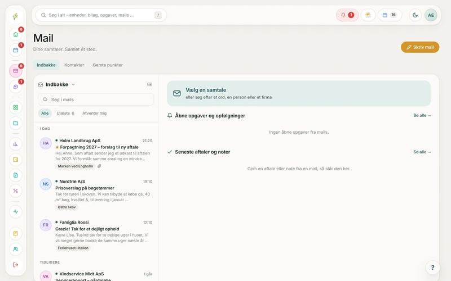
Task: Select the Alle filter
Action: point(45,114)
